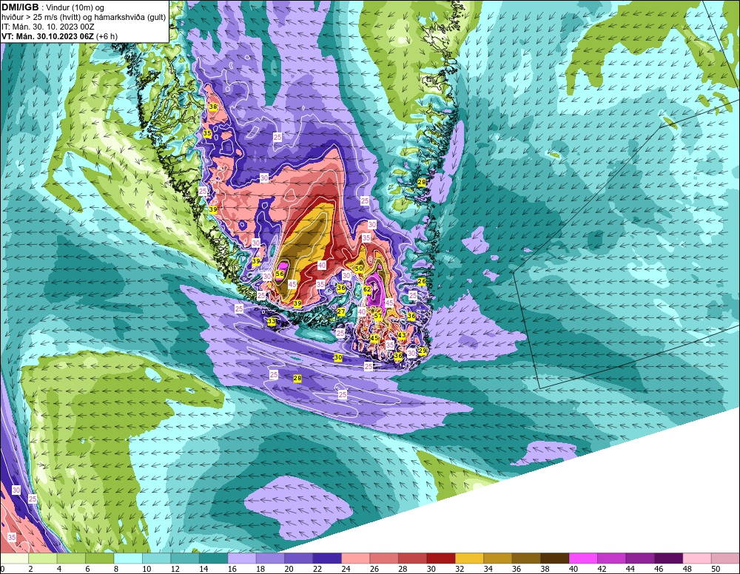740x574 pixels.
Task: Select the 40–42 m/s magenta legend swatch
Action: pyautogui.click(x=583, y=558)
